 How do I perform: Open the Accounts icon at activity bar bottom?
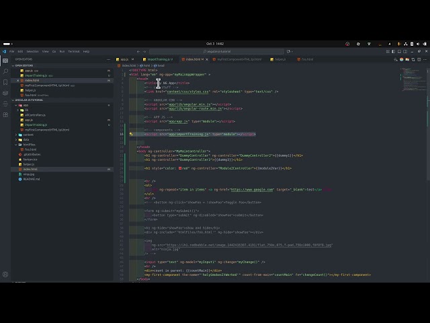pyautogui.click(x=5, y=274)
